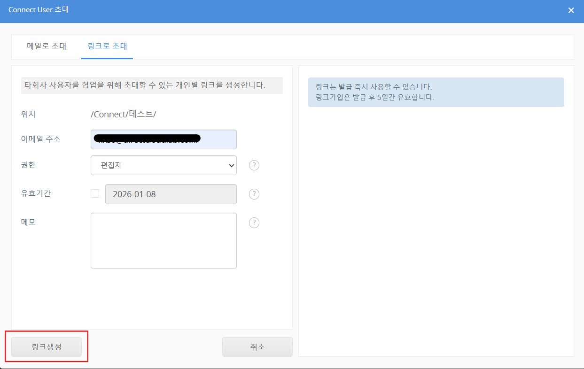Click the help icon beside the 권한 dropdown

(x=254, y=165)
